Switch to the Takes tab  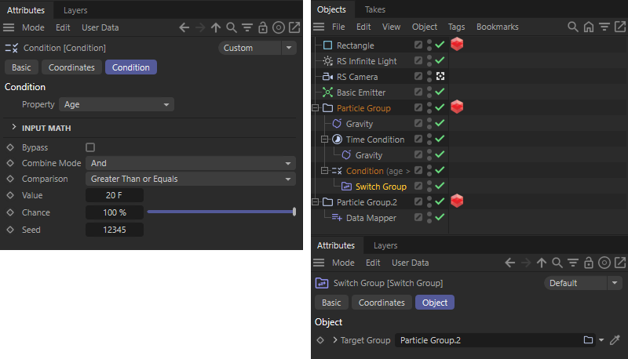coord(375,9)
